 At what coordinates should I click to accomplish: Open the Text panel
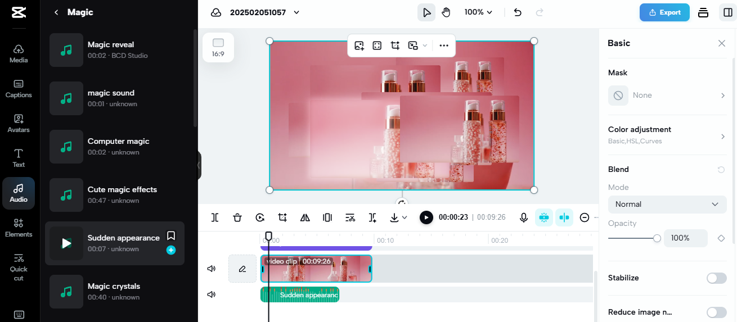(x=19, y=158)
